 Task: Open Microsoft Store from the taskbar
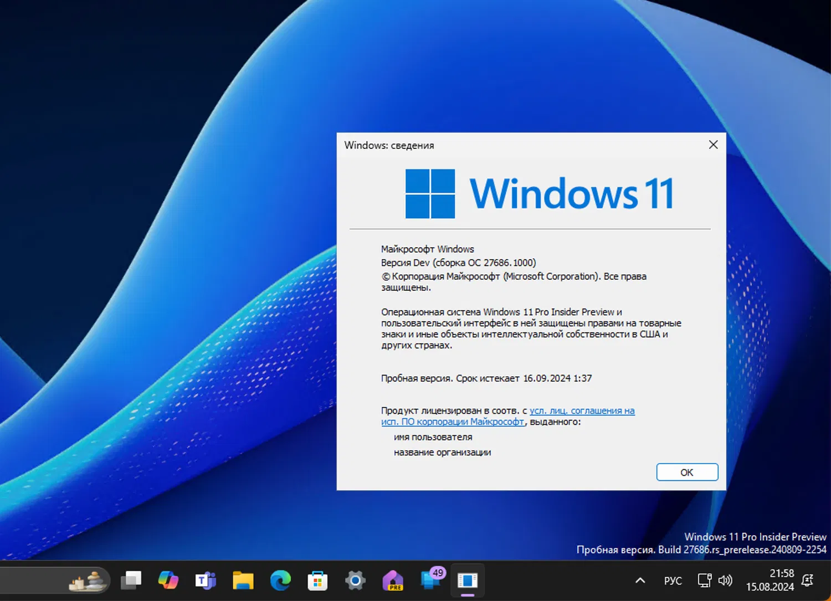click(x=317, y=581)
